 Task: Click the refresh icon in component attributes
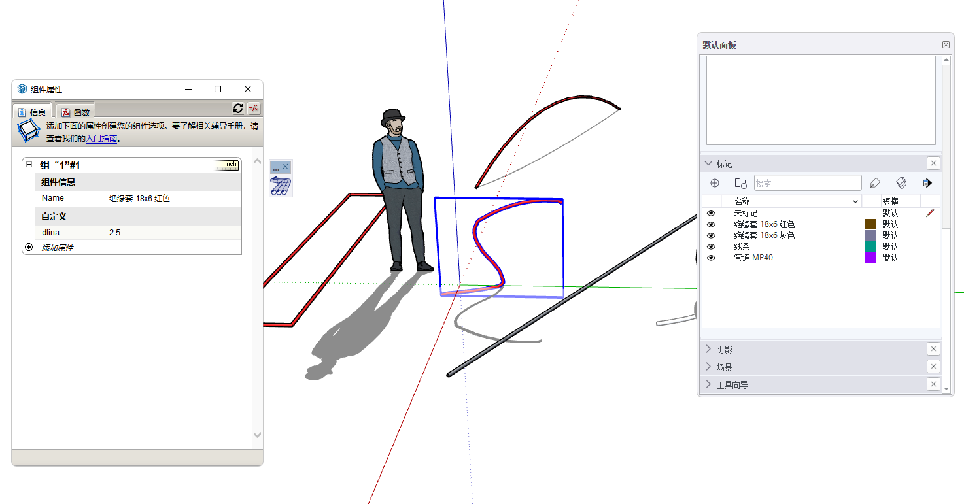(238, 109)
